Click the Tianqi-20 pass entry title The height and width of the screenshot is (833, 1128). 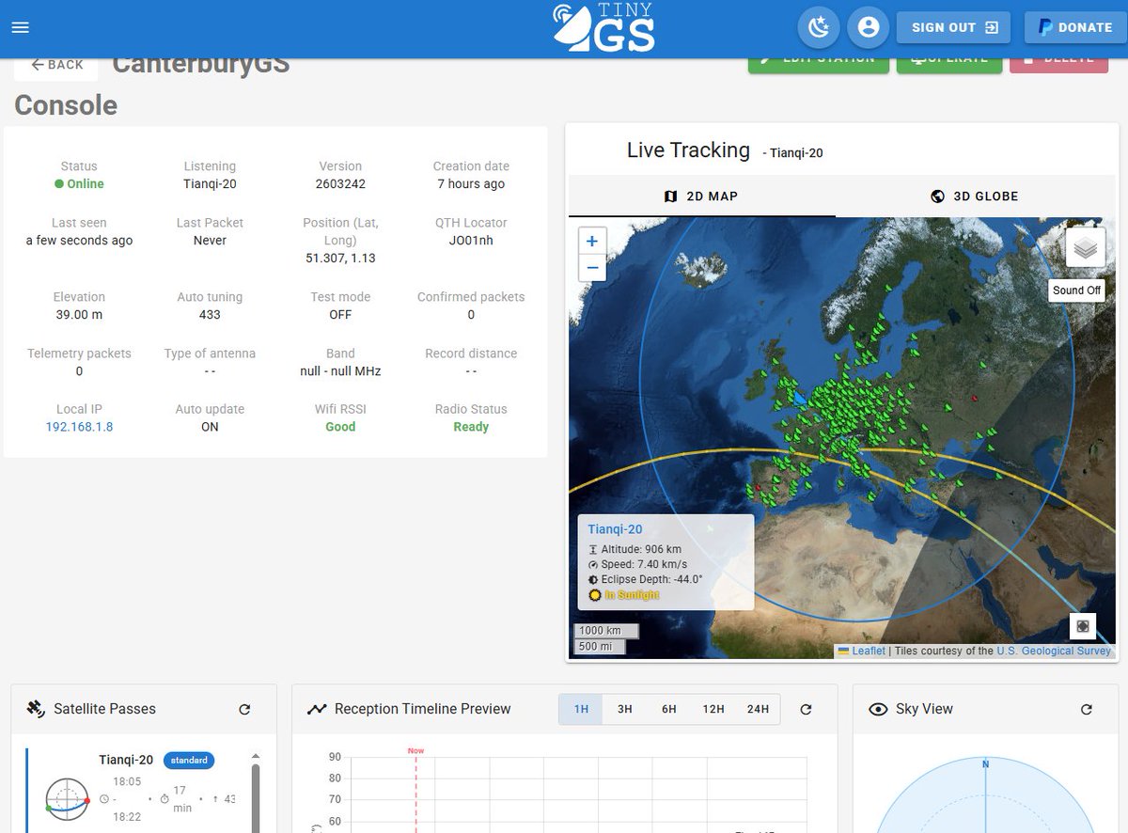(126, 760)
